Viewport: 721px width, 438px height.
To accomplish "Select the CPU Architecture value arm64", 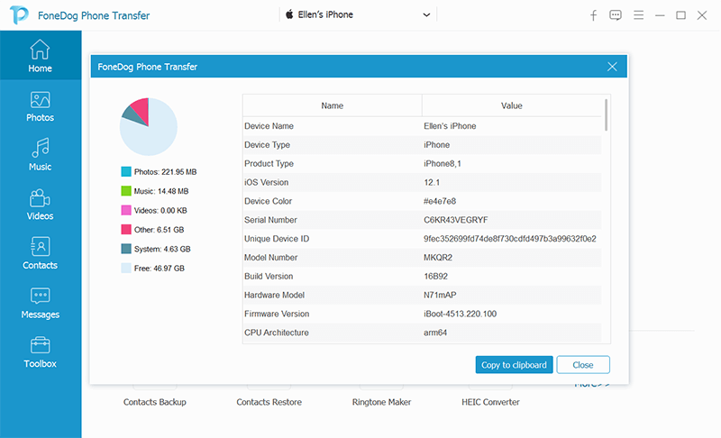I will (x=435, y=333).
